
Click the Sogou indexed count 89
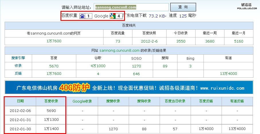click(x=165, y=66)
